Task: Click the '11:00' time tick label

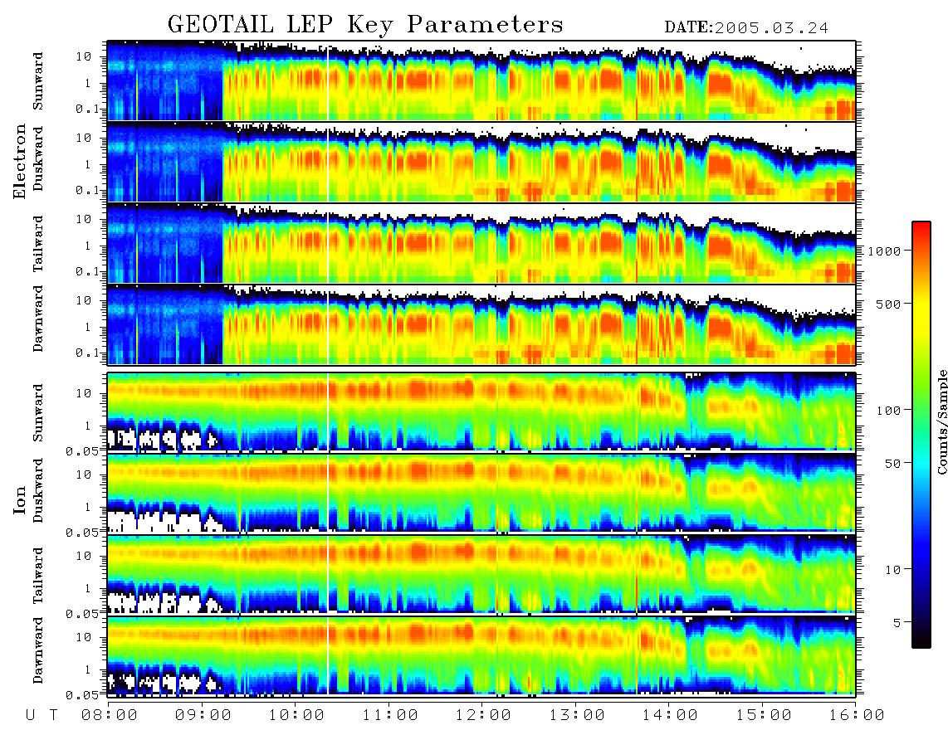Action: pos(390,715)
